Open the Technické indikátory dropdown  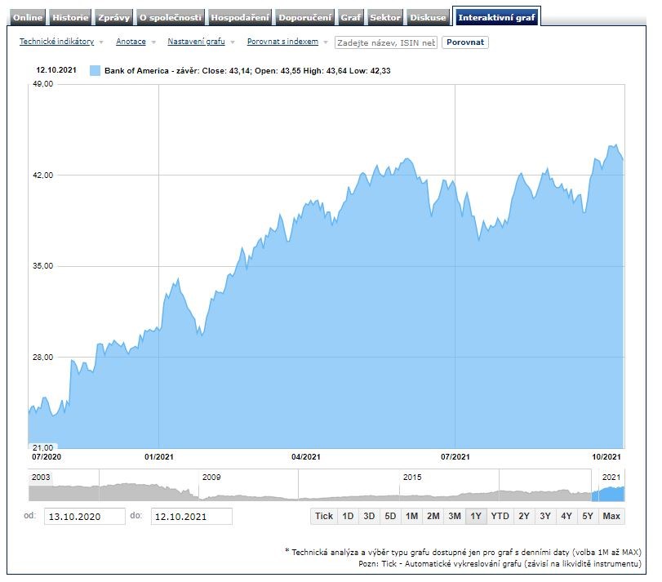coord(56,42)
